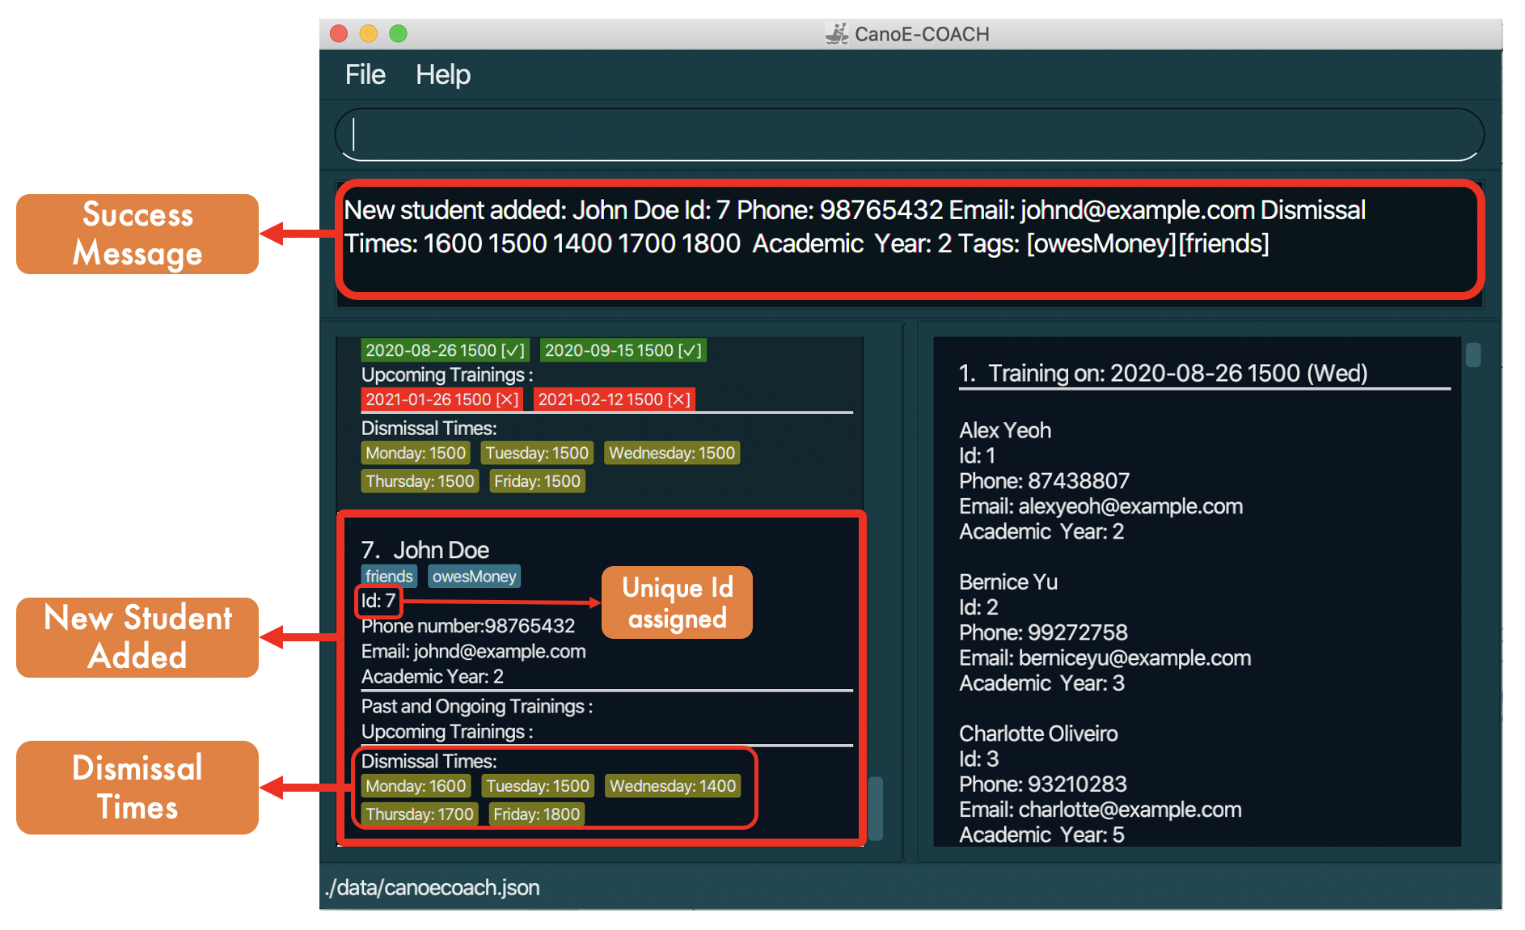Click the Monday: 1600 dismissal tag

click(x=416, y=786)
